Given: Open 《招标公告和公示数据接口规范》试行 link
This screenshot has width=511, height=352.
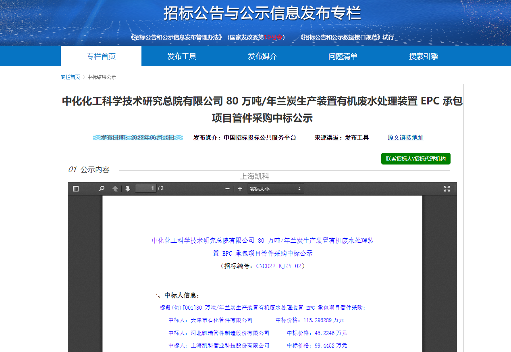Looking at the screenshot, I should [347, 37].
